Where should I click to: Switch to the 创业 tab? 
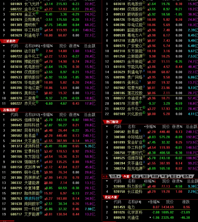tap(145, 176)
